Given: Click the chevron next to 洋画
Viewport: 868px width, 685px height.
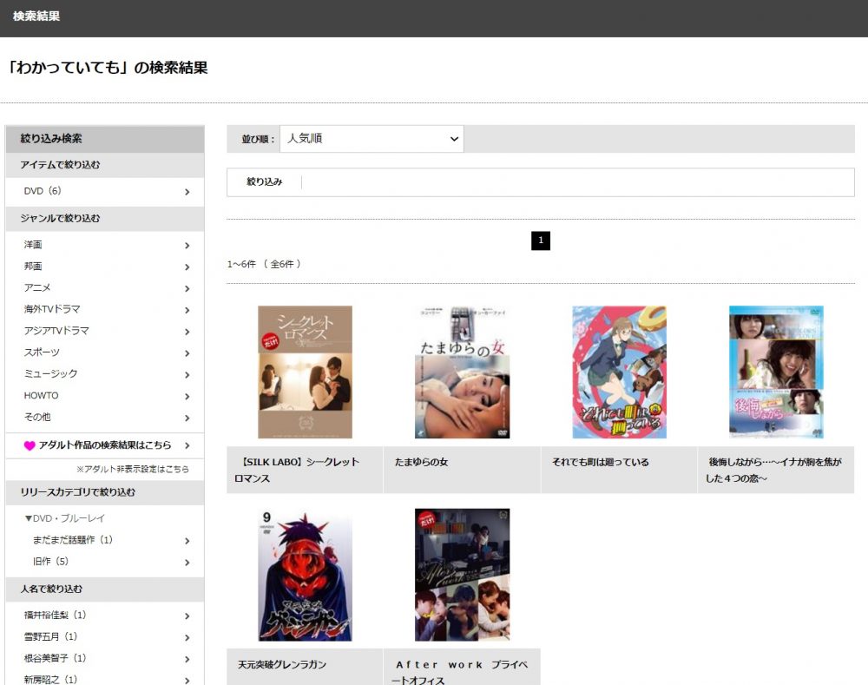Looking at the screenshot, I should [187, 246].
